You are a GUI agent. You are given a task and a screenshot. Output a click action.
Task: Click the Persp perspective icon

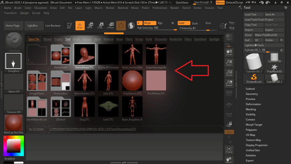(229, 93)
